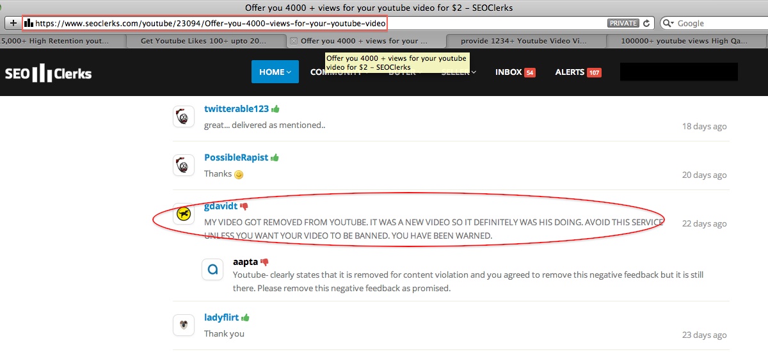
Task: Click green thumbs-up next to PossibleRapist
Action: (275, 157)
